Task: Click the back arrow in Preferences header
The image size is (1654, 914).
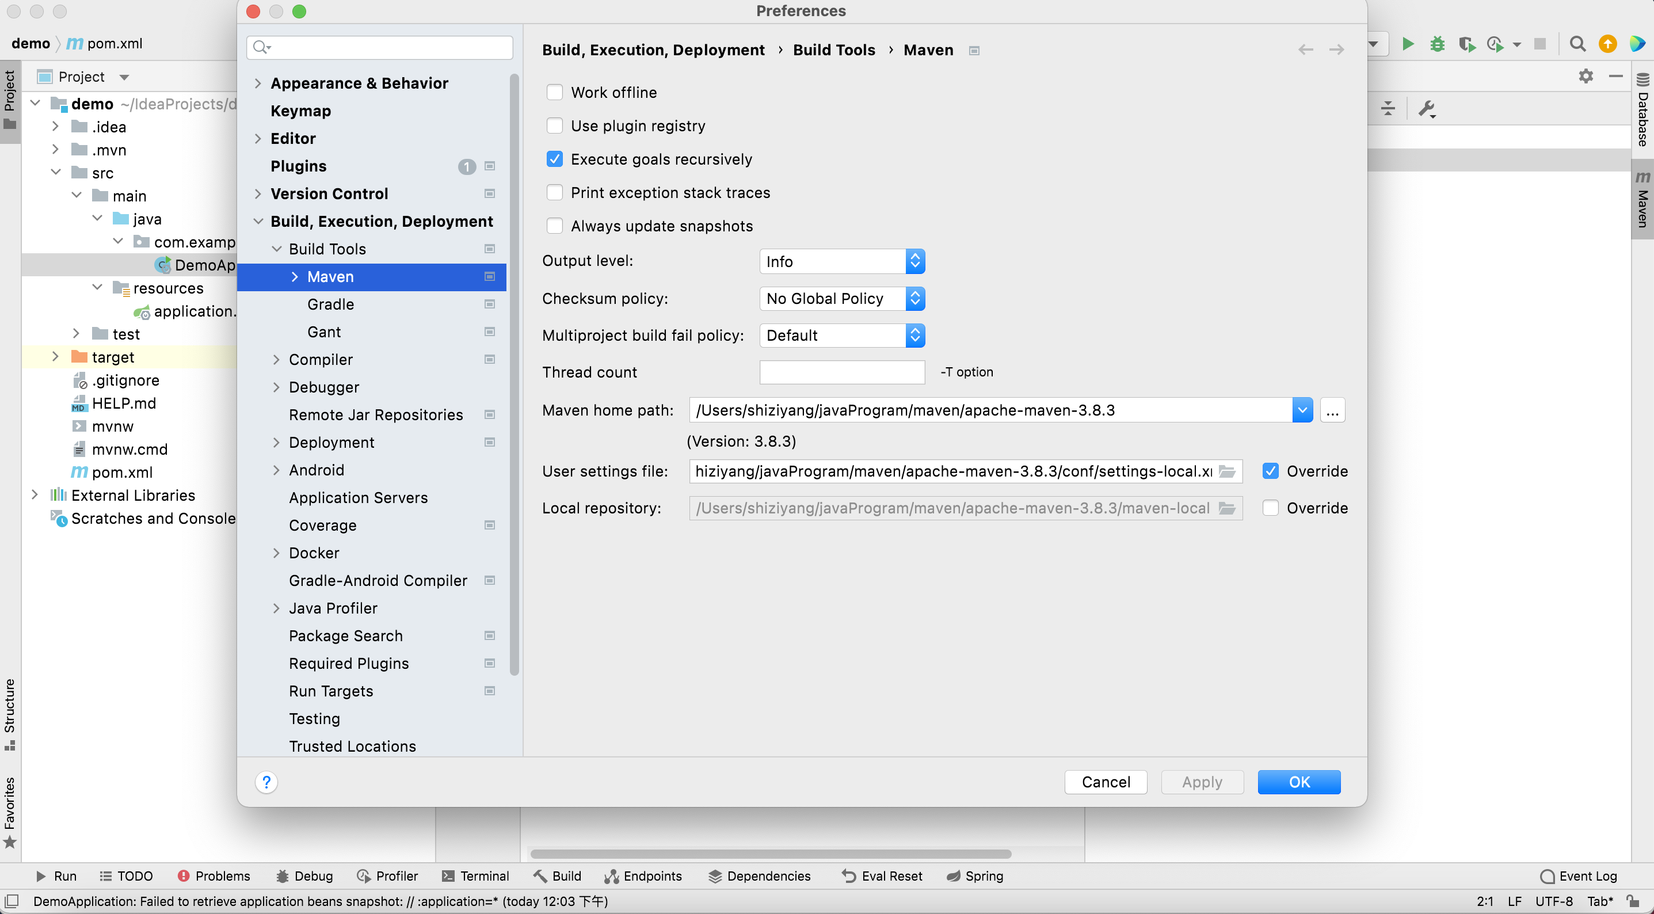Action: [x=1305, y=50]
